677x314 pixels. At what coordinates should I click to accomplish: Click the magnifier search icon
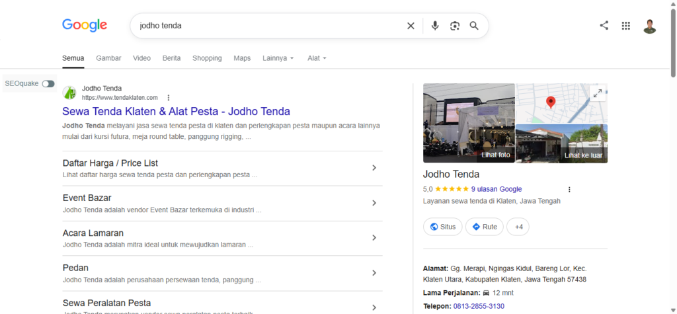(x=474, y=26)
